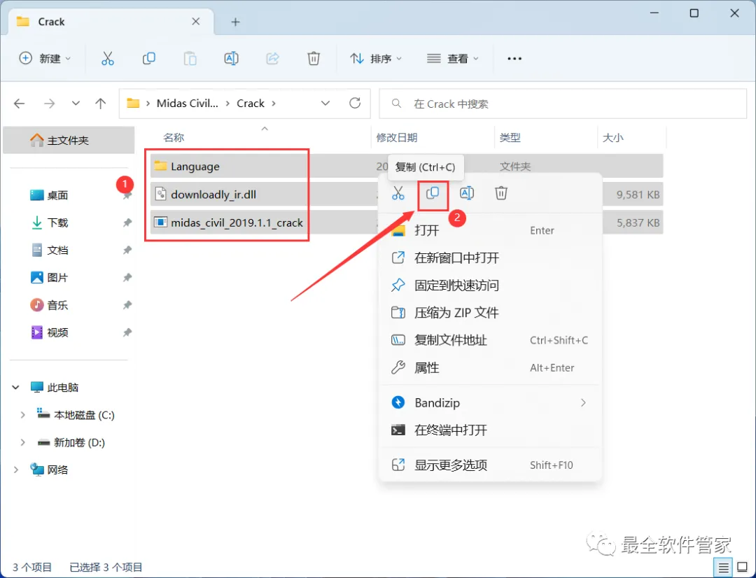Refresh the Crack folder view

click(x=355, y=103)
